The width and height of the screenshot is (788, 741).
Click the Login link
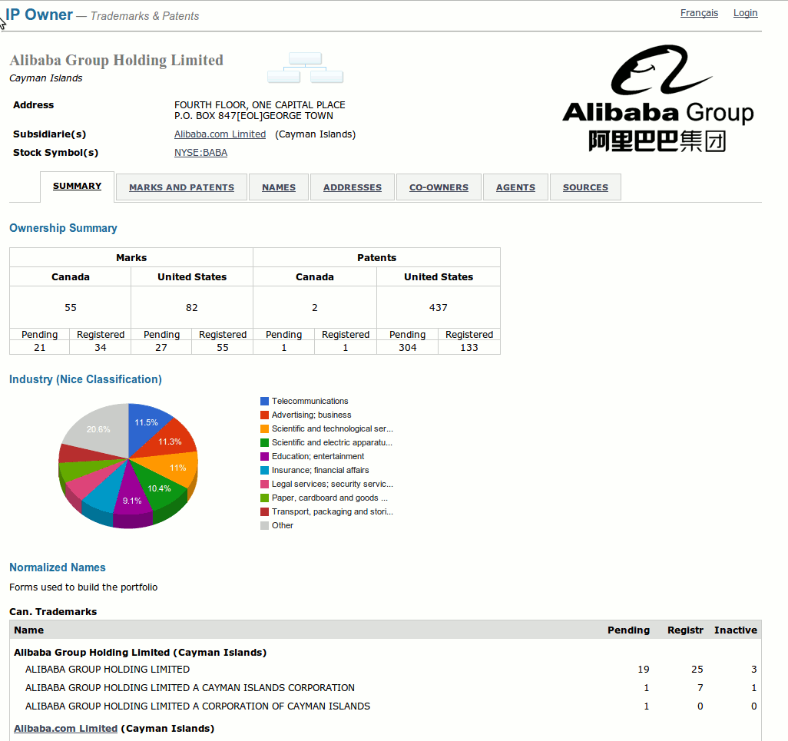click(745, 13)
